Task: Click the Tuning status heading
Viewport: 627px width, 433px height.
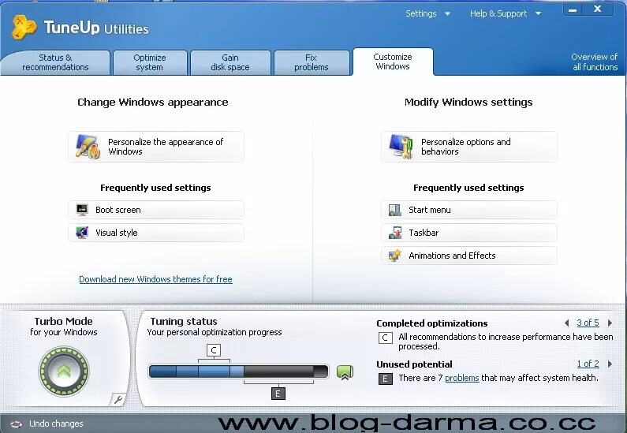Action: tap(184, 322)
